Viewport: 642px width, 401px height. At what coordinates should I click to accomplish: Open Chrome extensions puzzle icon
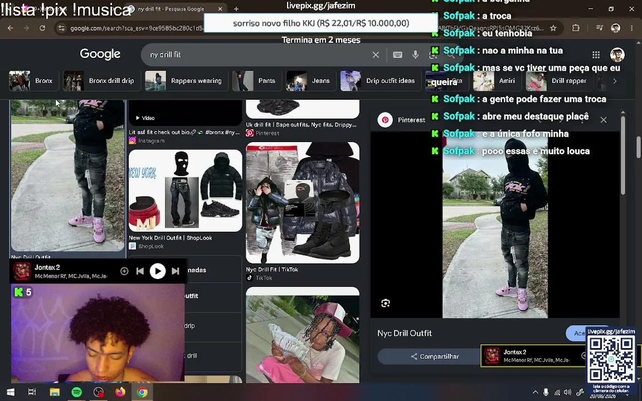click(x=576, y=28)
